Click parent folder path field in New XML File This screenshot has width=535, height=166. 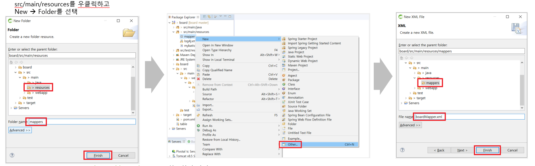click(x=462, y=51)
